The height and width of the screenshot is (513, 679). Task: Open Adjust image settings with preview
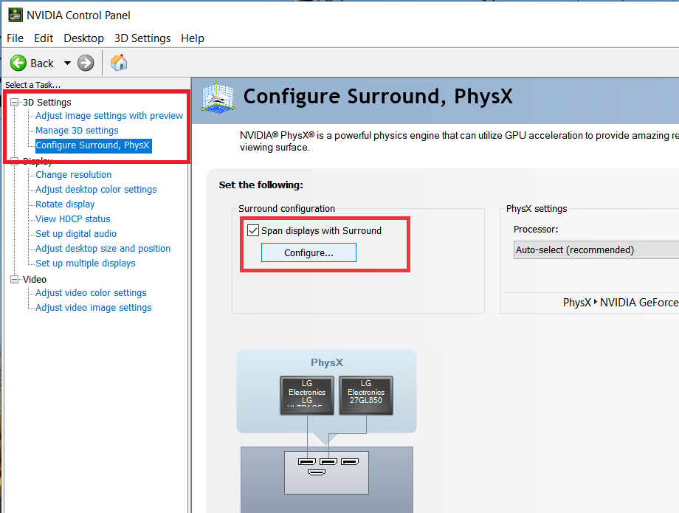(x=109, y=116)
